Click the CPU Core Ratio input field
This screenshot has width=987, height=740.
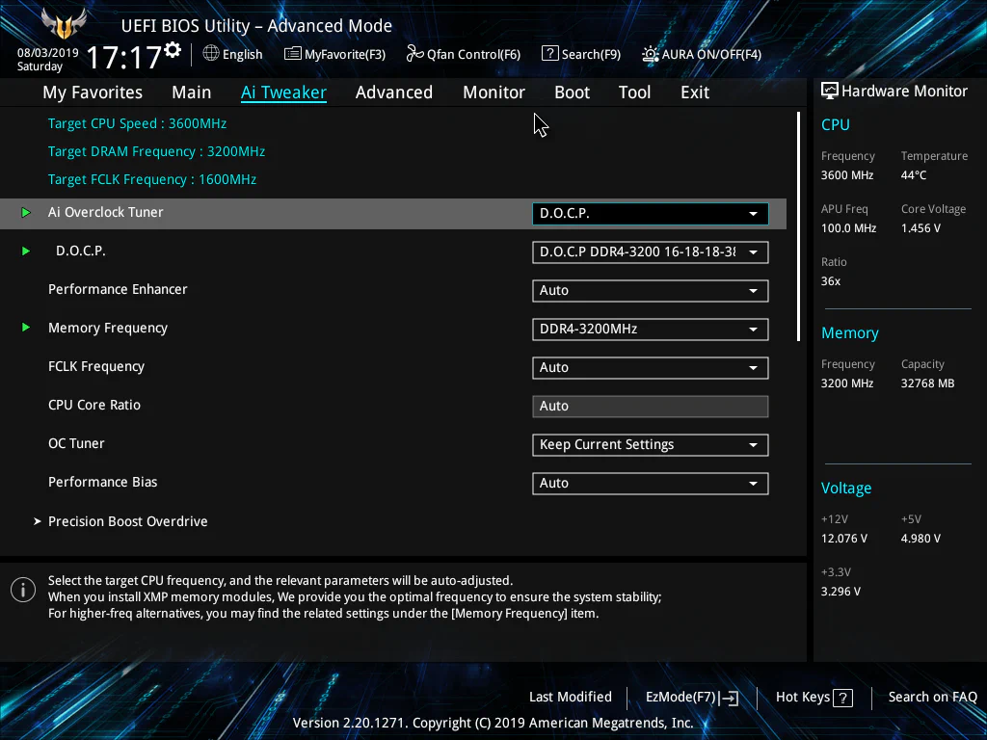650,406
